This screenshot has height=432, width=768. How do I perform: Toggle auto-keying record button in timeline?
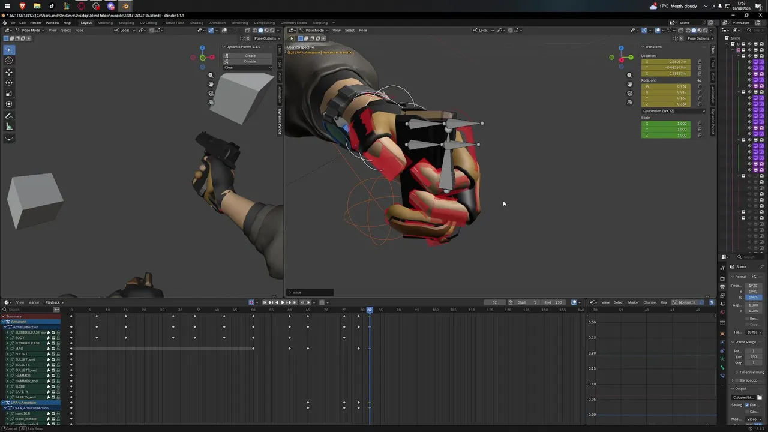point(252,302)
